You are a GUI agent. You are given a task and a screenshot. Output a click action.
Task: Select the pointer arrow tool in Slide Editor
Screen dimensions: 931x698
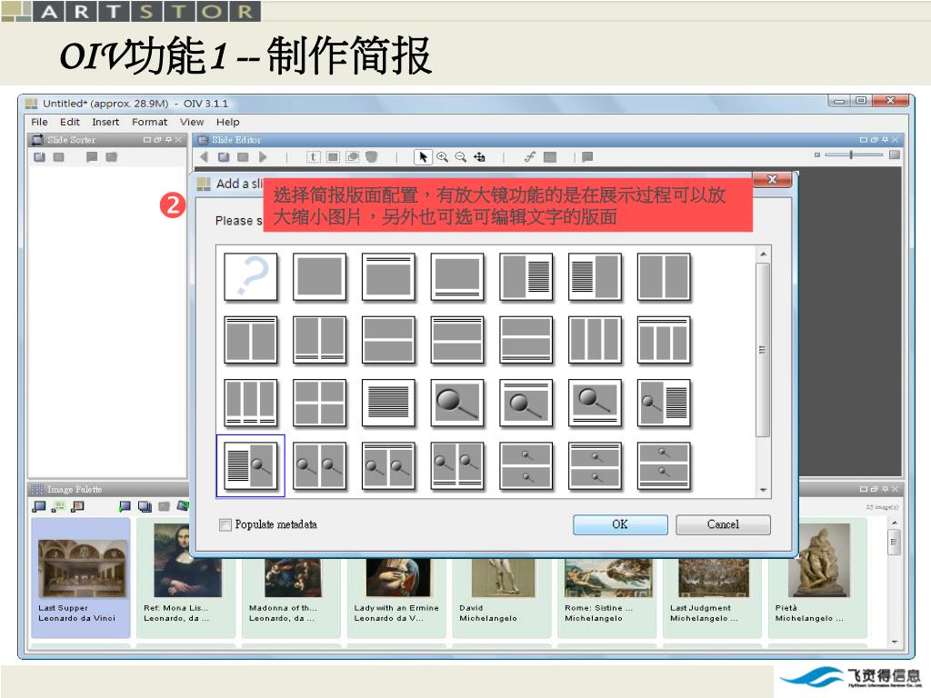pyautogui.click(x=423, y=156)
